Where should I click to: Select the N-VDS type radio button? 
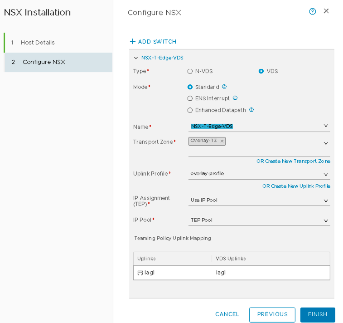pos(190,71)
